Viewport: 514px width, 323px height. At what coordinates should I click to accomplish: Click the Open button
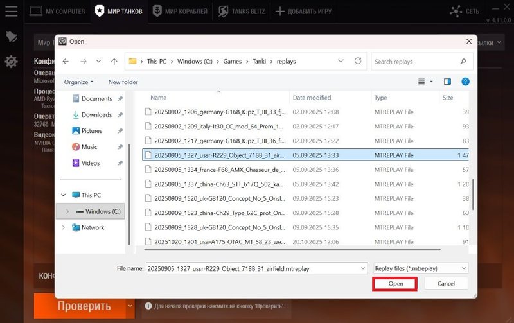click(x=395, y=283)
